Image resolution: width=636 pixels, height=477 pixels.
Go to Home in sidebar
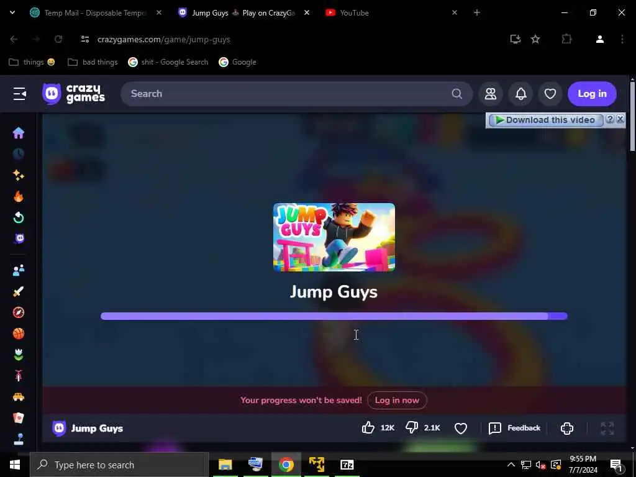(x=19, y=133)
